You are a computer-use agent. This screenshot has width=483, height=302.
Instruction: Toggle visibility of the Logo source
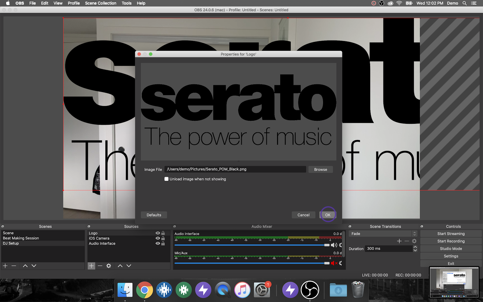pos(158,233)
